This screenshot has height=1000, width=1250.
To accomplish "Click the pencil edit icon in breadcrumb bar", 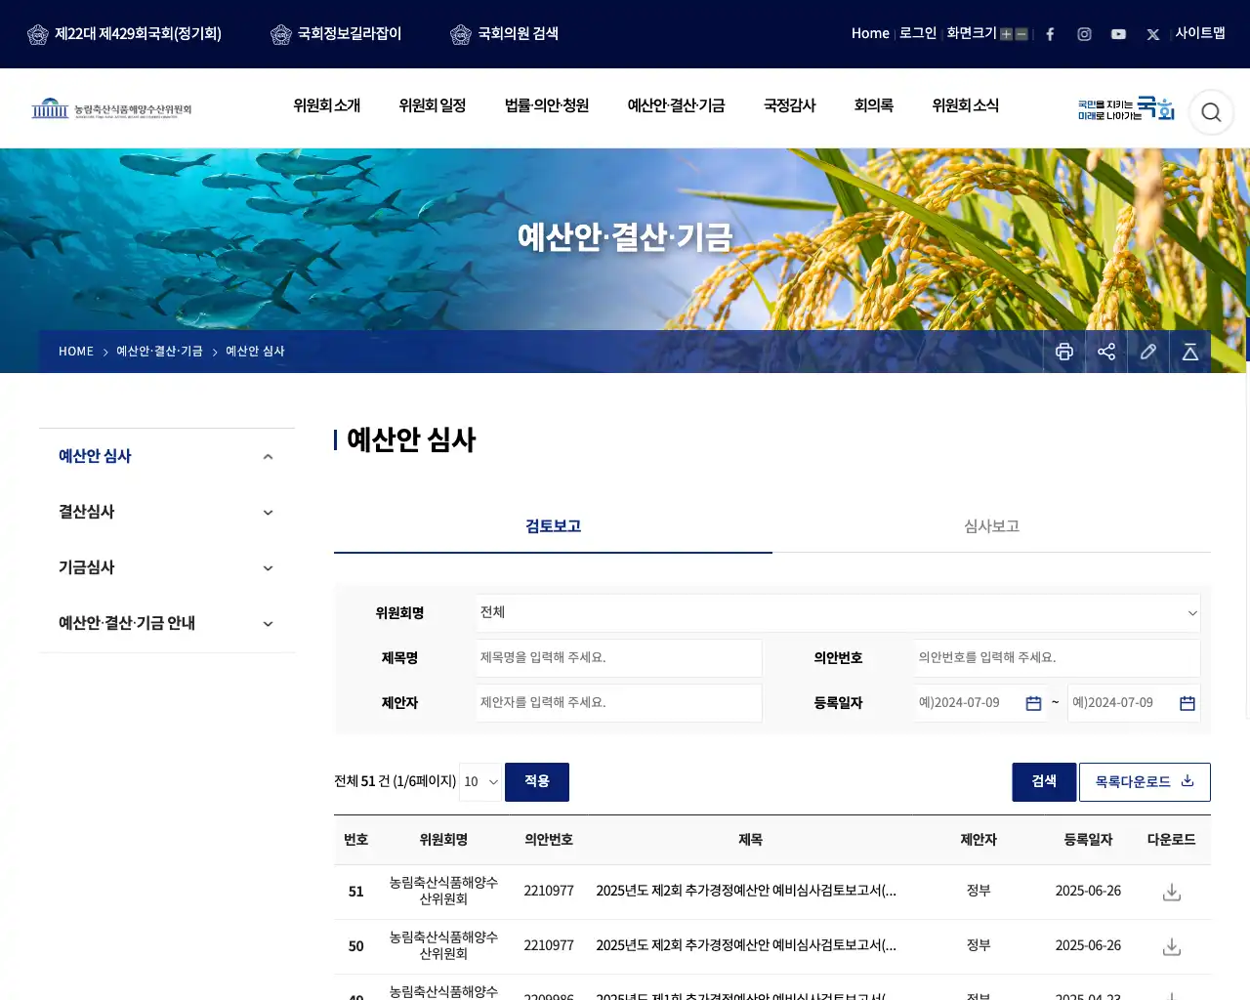I will click(1148, 352).
